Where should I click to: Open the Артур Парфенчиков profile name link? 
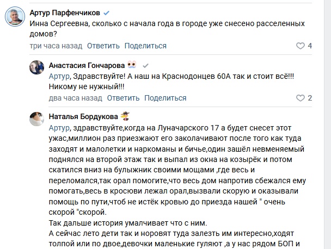65,13
